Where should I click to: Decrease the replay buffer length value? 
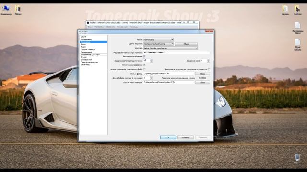point(152,79)
